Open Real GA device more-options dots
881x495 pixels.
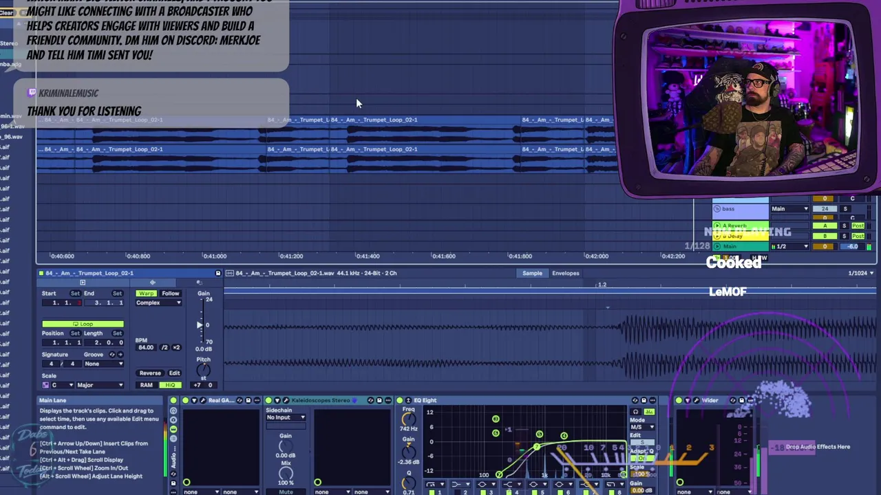pyautogui.click(x=257, y=400)
